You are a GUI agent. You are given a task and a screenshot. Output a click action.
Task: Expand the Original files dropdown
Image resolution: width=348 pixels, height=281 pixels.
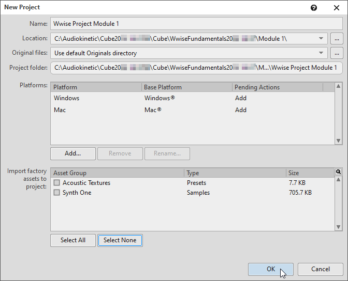pyautogui.click(x=321, y=53)
